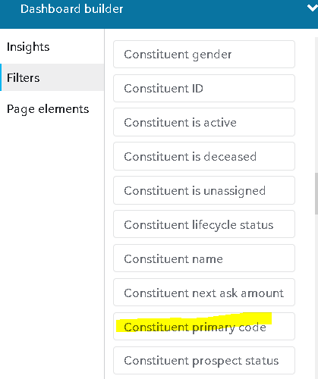This screenshot has width=318, height=379.
Task: Click the Constituent name filter
Action: pos(204,258)
